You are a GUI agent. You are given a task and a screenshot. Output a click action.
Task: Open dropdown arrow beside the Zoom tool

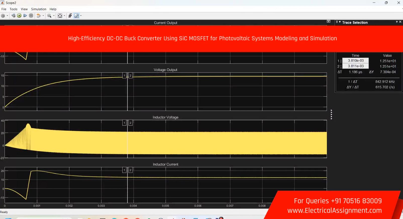pyautogui.click(x=54, y=16)
